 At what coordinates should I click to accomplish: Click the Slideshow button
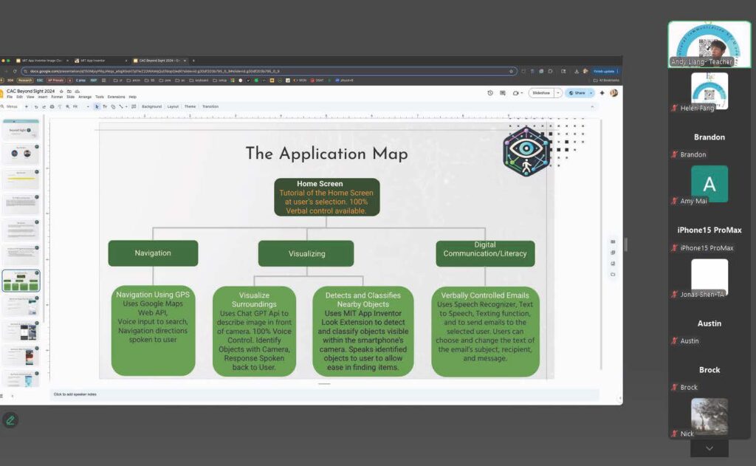tap(541, 93)
